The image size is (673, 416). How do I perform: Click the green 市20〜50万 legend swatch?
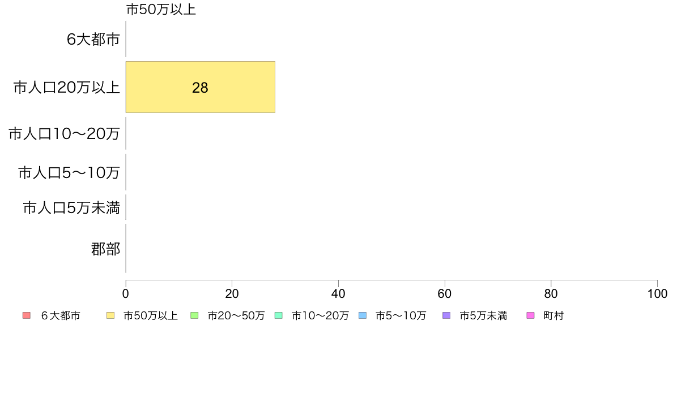(x=194, y=316)
